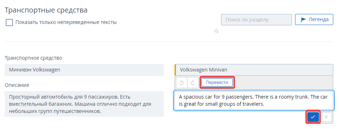Cancel editing with the X icon

click(326, 117)
